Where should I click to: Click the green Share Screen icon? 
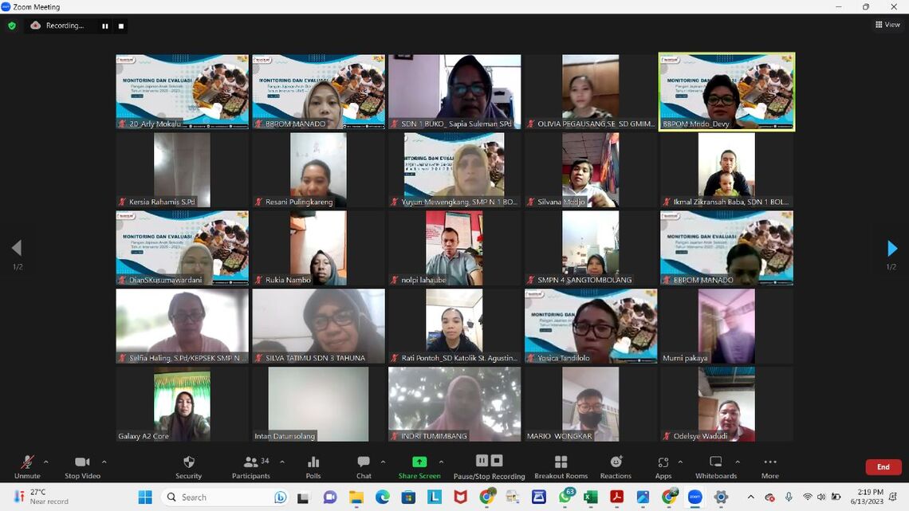(x=419, y=462)
